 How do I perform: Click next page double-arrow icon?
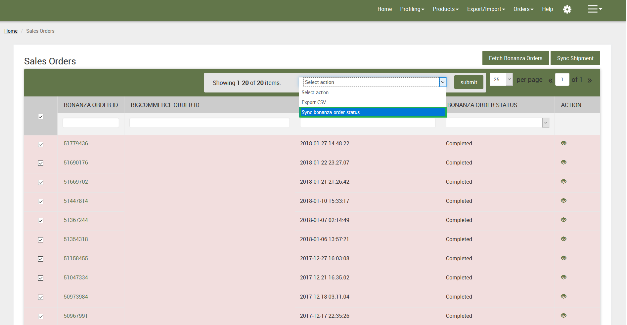click(589, 80)
